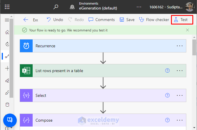Save the flow
The height and width of the screenshot is (130, 197).
pyautogui.click(x=127, y=20)
